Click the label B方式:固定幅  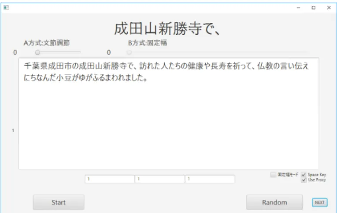[x=148, y=43]
